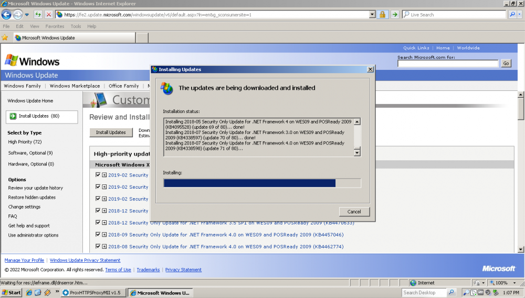Viewport: 525px width, 298px height.
Task: Click the Windows flag logo in page header
Action: click(x=12, y=60)
